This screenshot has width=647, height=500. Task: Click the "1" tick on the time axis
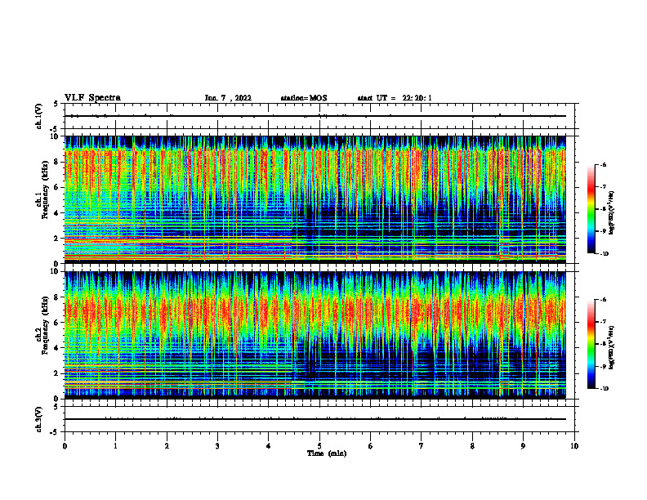pyautogui.click(x=115, y=446)
